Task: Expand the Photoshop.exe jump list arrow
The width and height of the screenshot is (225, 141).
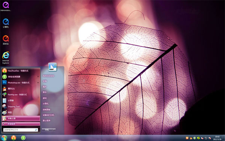Action: click(x=38, y=83)
